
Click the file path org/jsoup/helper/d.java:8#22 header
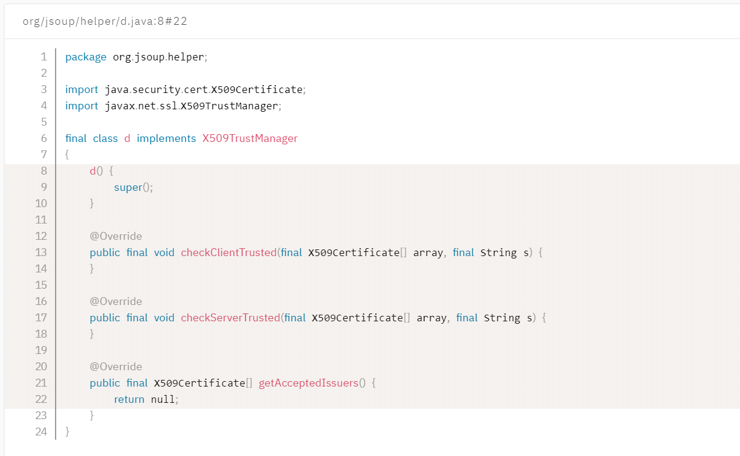pyautogui.click(x=105, y=21)
